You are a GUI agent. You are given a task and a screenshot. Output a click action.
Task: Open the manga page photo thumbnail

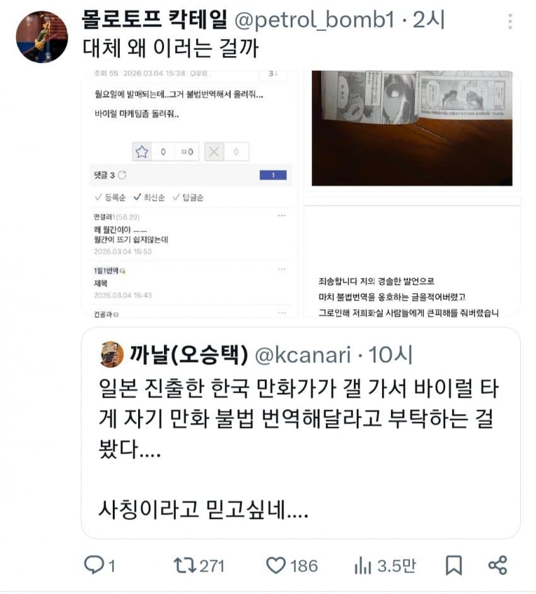tap(412, 129)
